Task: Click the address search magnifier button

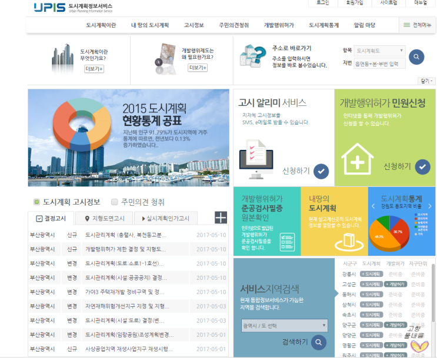Action: [x=416, y=57]
